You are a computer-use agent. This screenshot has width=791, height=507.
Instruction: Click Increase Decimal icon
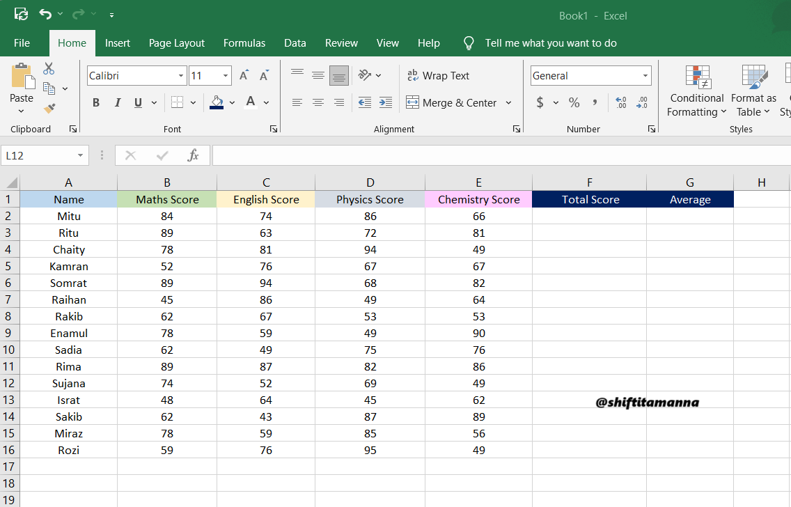[621, 103]
